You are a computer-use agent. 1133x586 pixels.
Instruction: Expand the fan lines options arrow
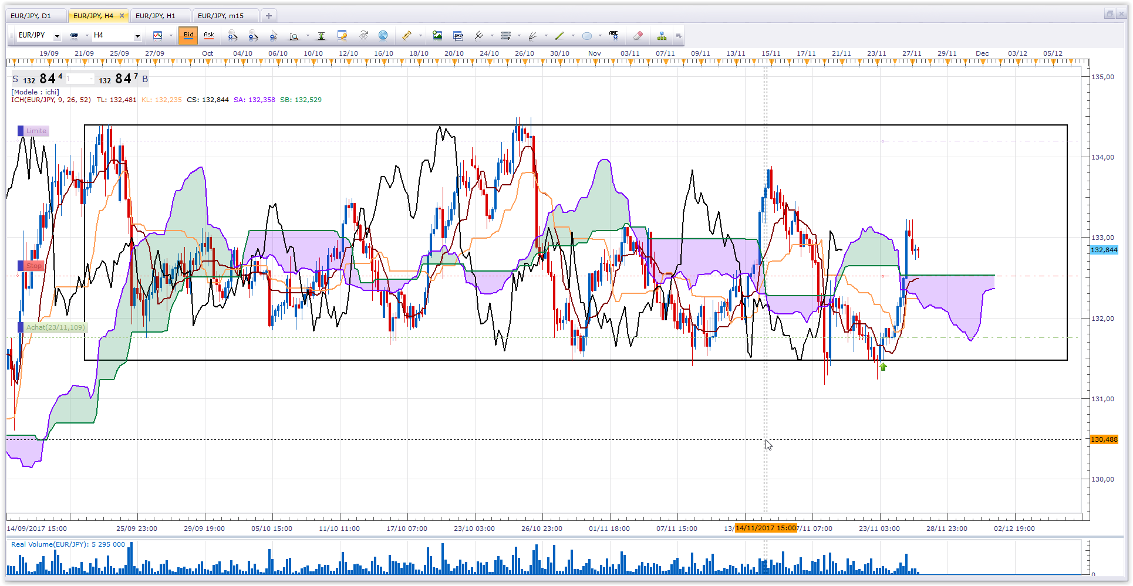[546, 36]
